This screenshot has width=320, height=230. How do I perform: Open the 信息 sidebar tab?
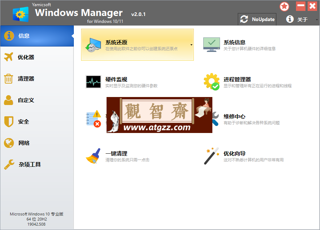(x=37, y=36)
